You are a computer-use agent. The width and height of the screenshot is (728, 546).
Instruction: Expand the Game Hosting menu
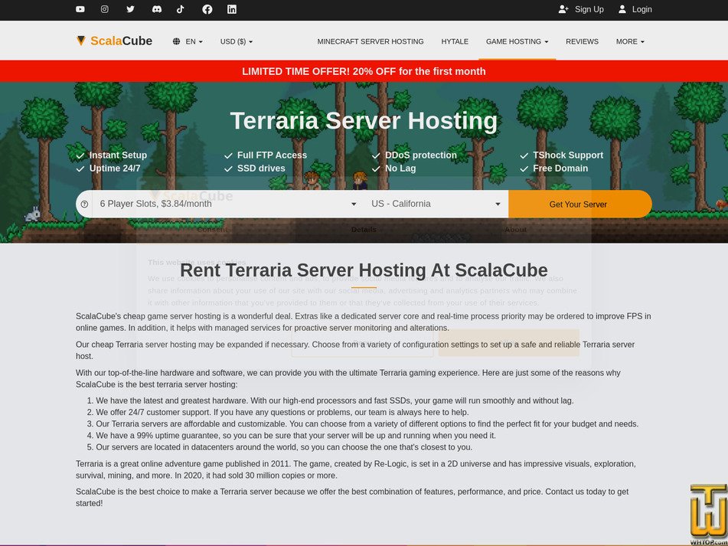pyautogui.click(x=516, y=41)
